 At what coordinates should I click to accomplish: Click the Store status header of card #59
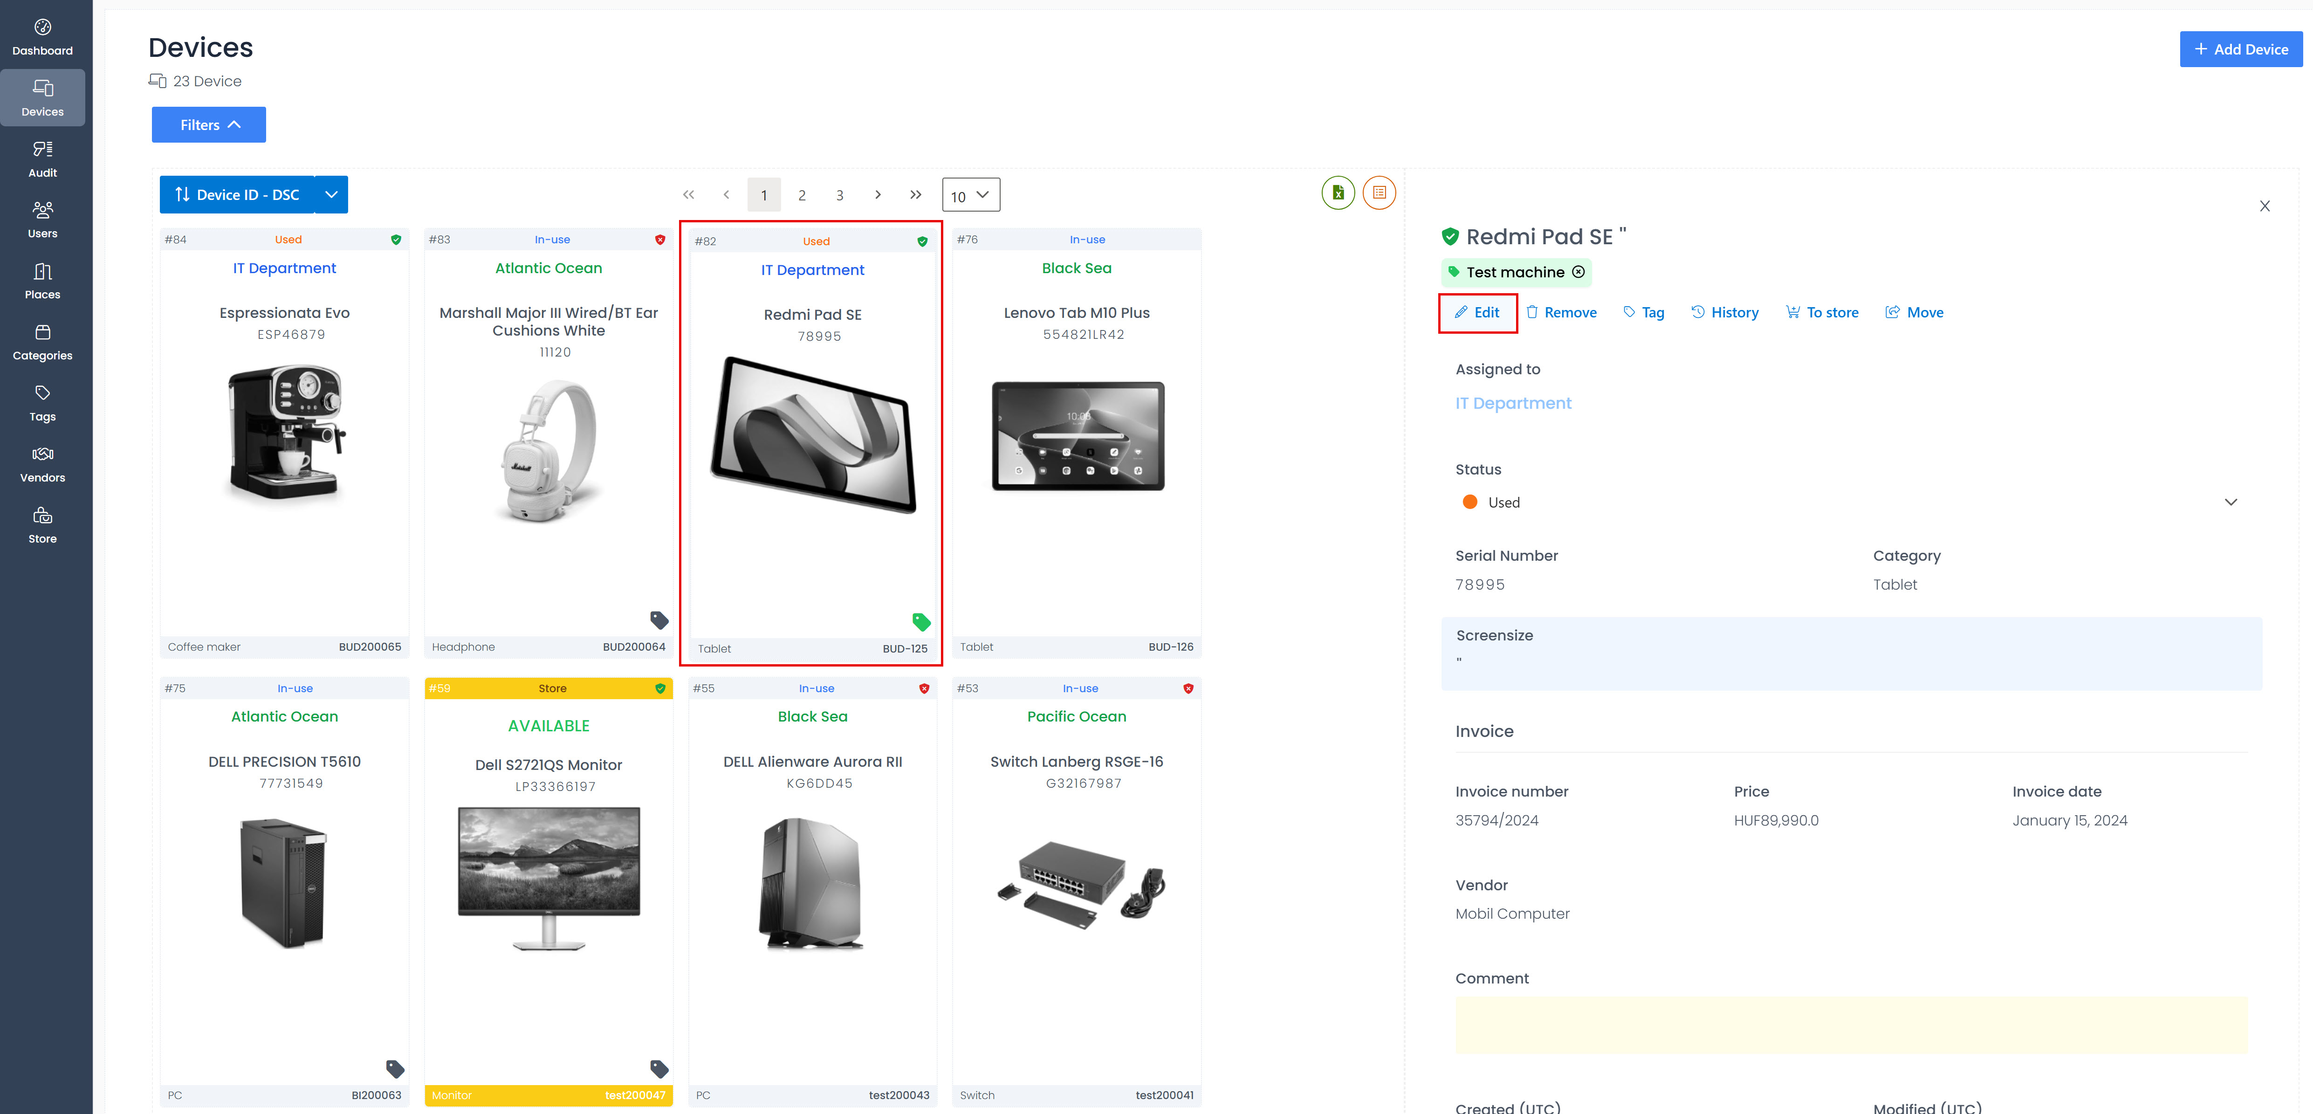[x=549, y=688]
